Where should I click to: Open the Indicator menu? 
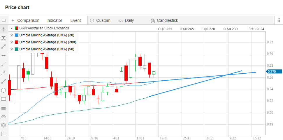tap(54, 20)
